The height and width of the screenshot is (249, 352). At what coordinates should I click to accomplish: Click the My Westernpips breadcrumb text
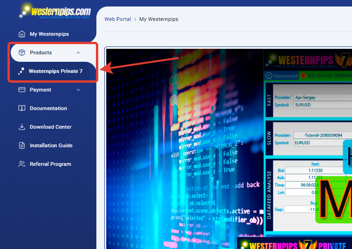(x=158, y=19)
